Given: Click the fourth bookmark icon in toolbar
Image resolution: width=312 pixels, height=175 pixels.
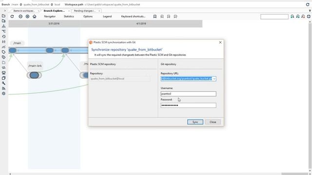Looking at the screenshot, I should coord(175,17).
